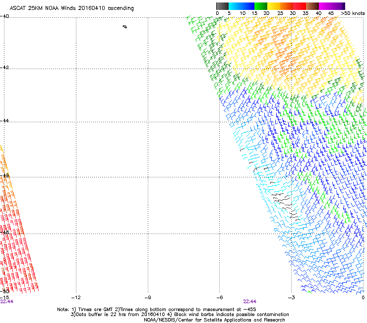367x323 pixels.
Task: Click the yellow 20-25 knots legend swatch
Action: (x=274, y=6)
